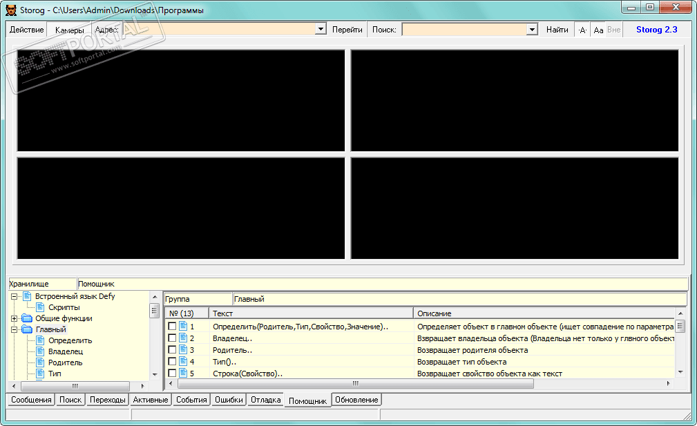This screenshot has height=426, width=697.
Task: Click document icon beside Родитель in tree
Action: pos(41,362)
